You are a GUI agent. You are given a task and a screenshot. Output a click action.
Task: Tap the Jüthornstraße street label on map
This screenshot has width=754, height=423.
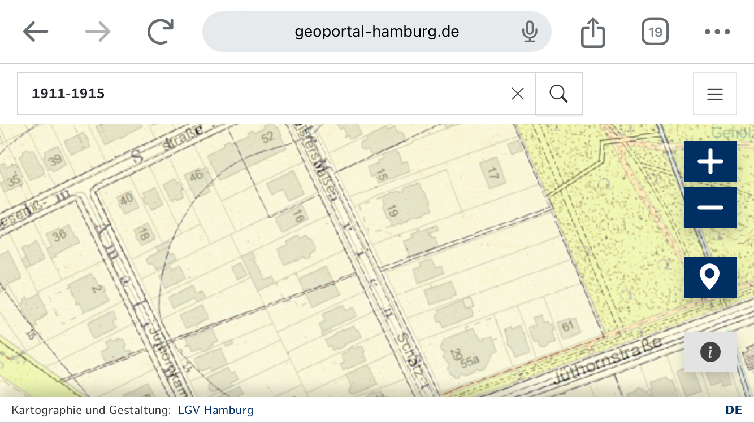607,362
